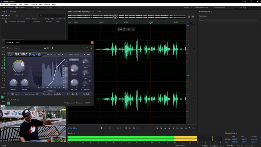This screenshot has width=261, height=147.
Task: Select the Lasso Selection tool
Action: 61,8
